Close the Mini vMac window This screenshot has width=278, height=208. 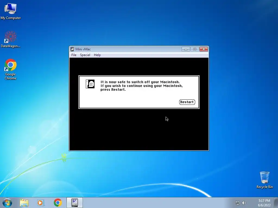[x=204, y=49]
